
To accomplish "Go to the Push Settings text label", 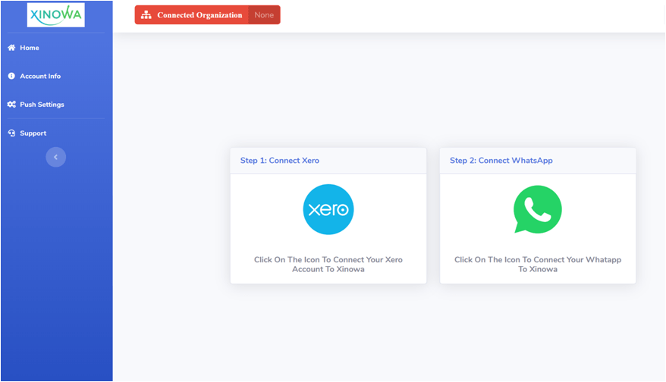I will point(42,105).
